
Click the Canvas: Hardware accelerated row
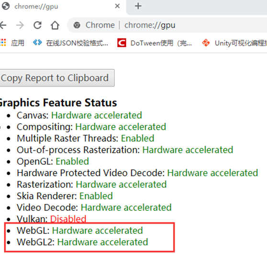79,115
